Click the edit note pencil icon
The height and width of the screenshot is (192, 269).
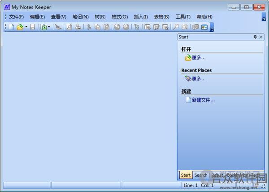[x=156, y=27]
